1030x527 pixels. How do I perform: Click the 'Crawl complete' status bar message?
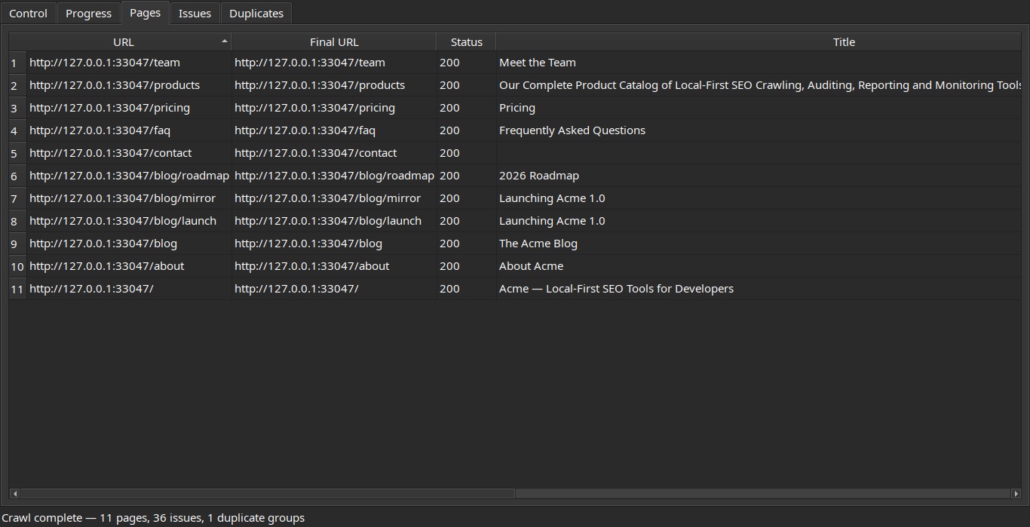[x=153, y=518]
